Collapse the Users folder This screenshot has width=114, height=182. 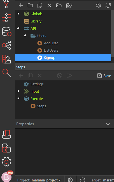click(x=25, y=35)
